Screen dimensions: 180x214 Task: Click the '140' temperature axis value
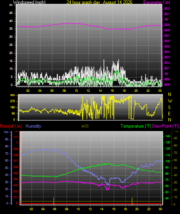tap(168, 136)
